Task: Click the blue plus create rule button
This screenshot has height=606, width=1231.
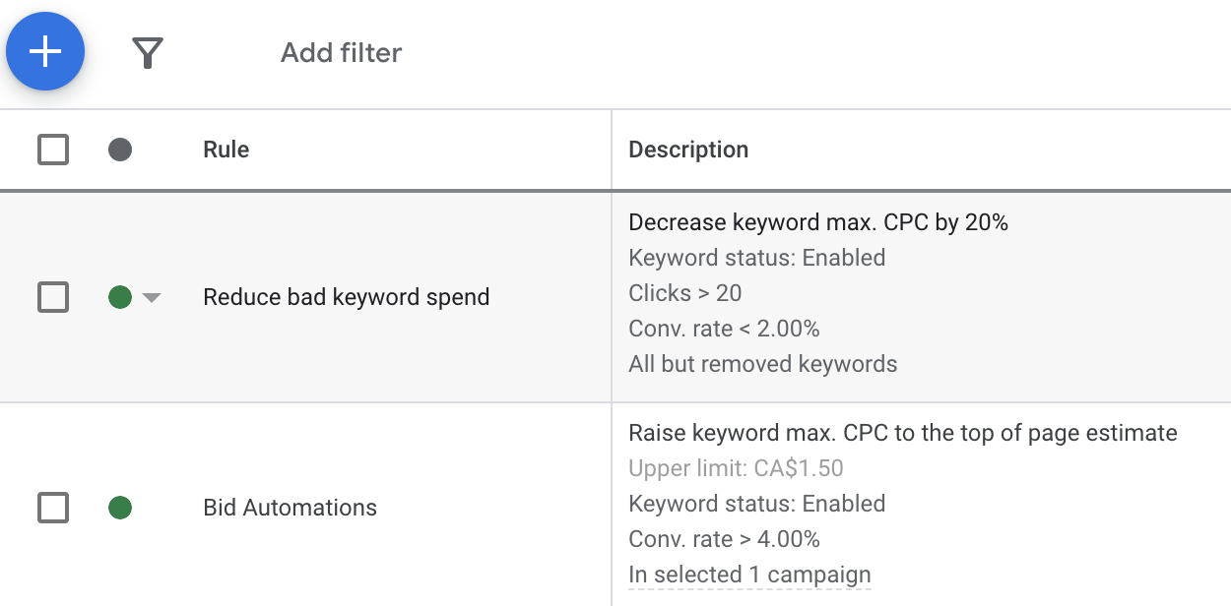Action: pos(45,51)
